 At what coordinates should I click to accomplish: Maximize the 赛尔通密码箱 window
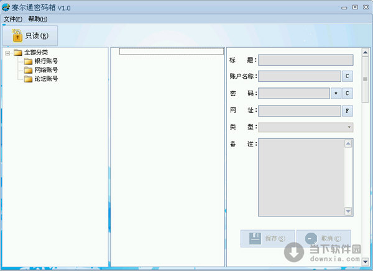(x=355, y=7)
